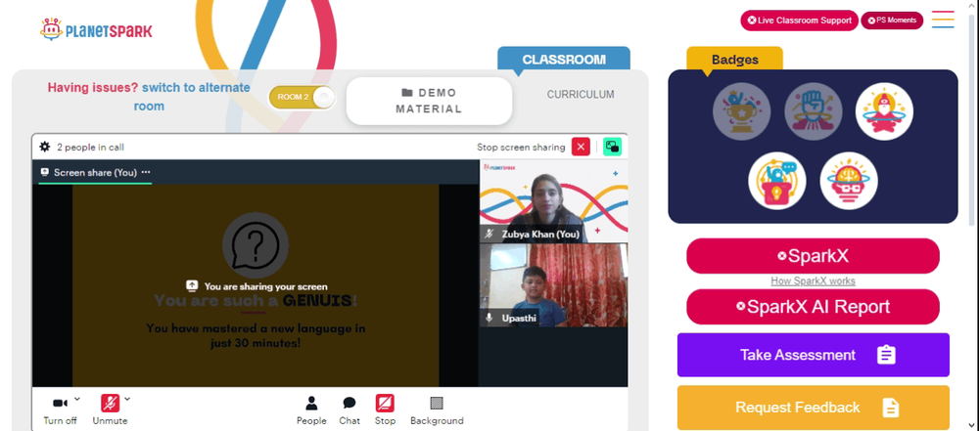Open the DEMO MATERIAL tab

(x=429, y=101)
